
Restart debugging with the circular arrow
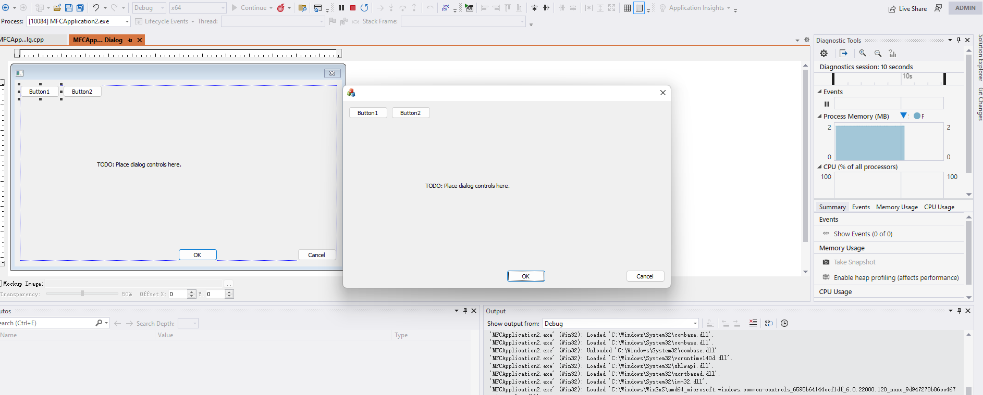(x=364, y=8)
